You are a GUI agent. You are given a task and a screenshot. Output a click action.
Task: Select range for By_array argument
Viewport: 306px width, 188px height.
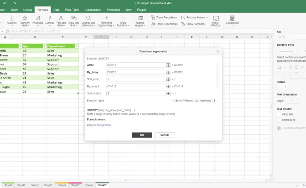(168, 72)
